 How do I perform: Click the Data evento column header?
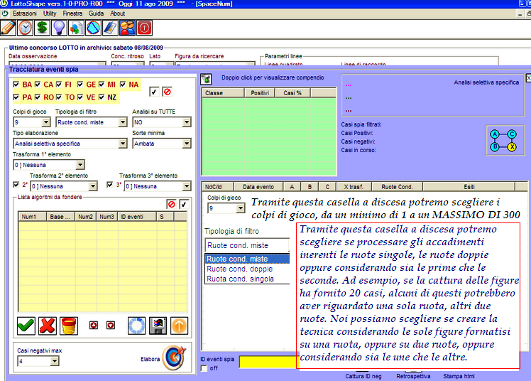(x=258, y=186)
